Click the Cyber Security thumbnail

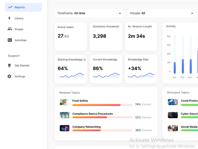pyautogui.click(x=173, y=115)
